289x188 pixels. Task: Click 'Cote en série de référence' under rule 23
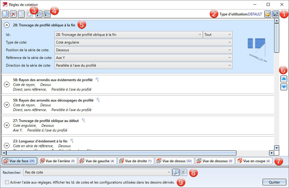coord(33,146)
